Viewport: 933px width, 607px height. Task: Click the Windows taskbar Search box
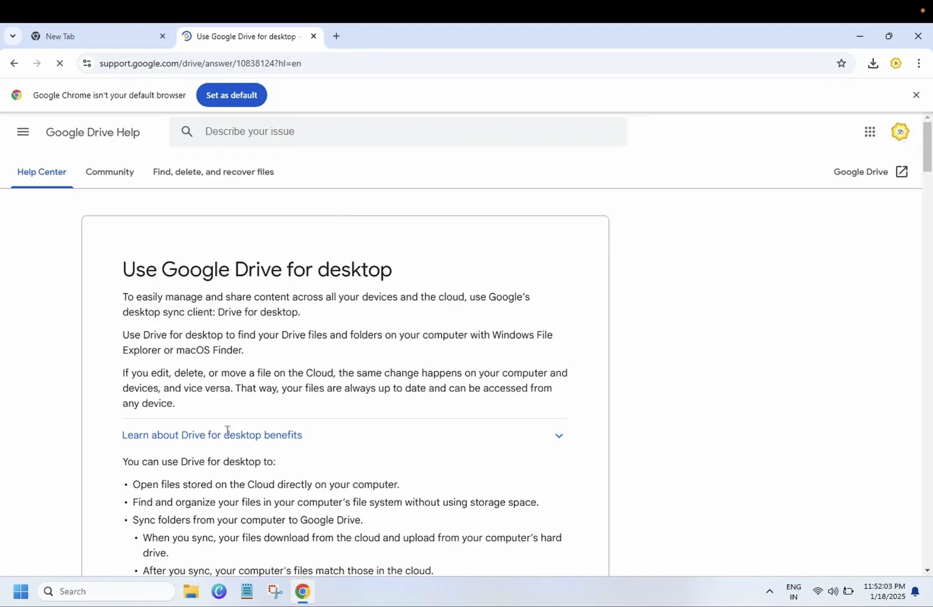point(106,591)
